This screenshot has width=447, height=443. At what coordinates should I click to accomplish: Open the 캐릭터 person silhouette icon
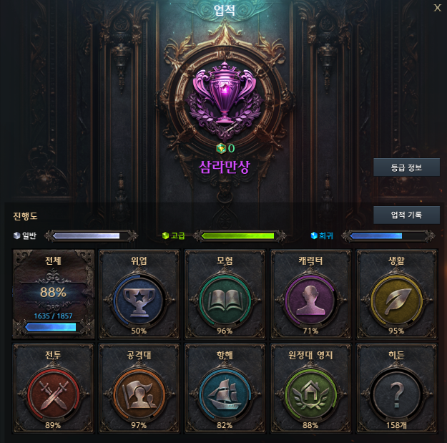click(x=310, y=301)
